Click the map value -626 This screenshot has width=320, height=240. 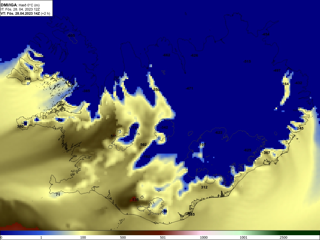[x=194, y=55]
